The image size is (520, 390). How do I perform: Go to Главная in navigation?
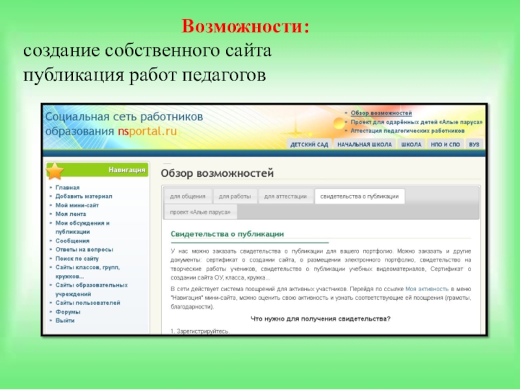pos(68,187)
